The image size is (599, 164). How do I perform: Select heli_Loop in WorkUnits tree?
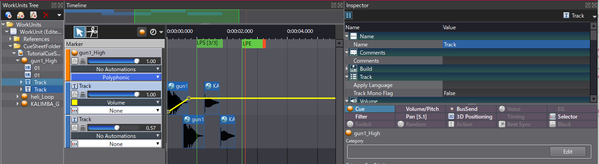42,96
